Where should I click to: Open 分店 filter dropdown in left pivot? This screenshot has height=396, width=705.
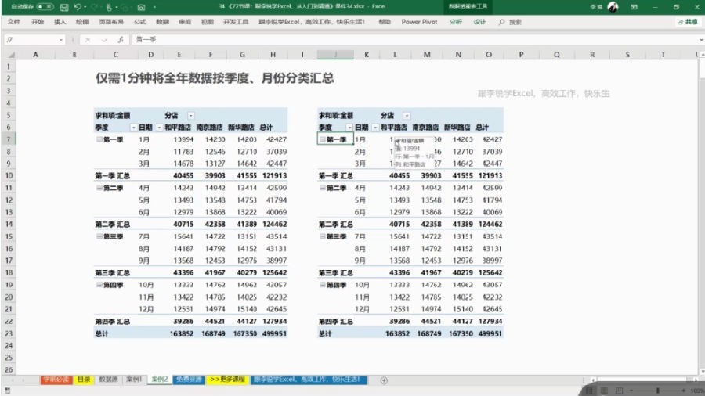[x=190, y=115]
